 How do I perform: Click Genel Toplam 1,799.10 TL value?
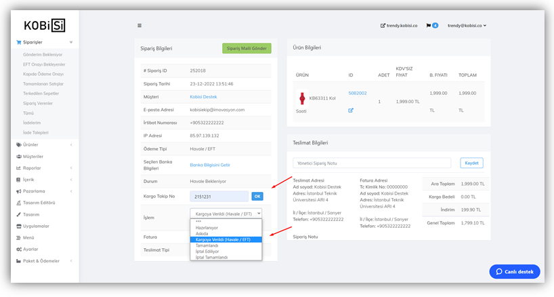(x=472, y=223)
